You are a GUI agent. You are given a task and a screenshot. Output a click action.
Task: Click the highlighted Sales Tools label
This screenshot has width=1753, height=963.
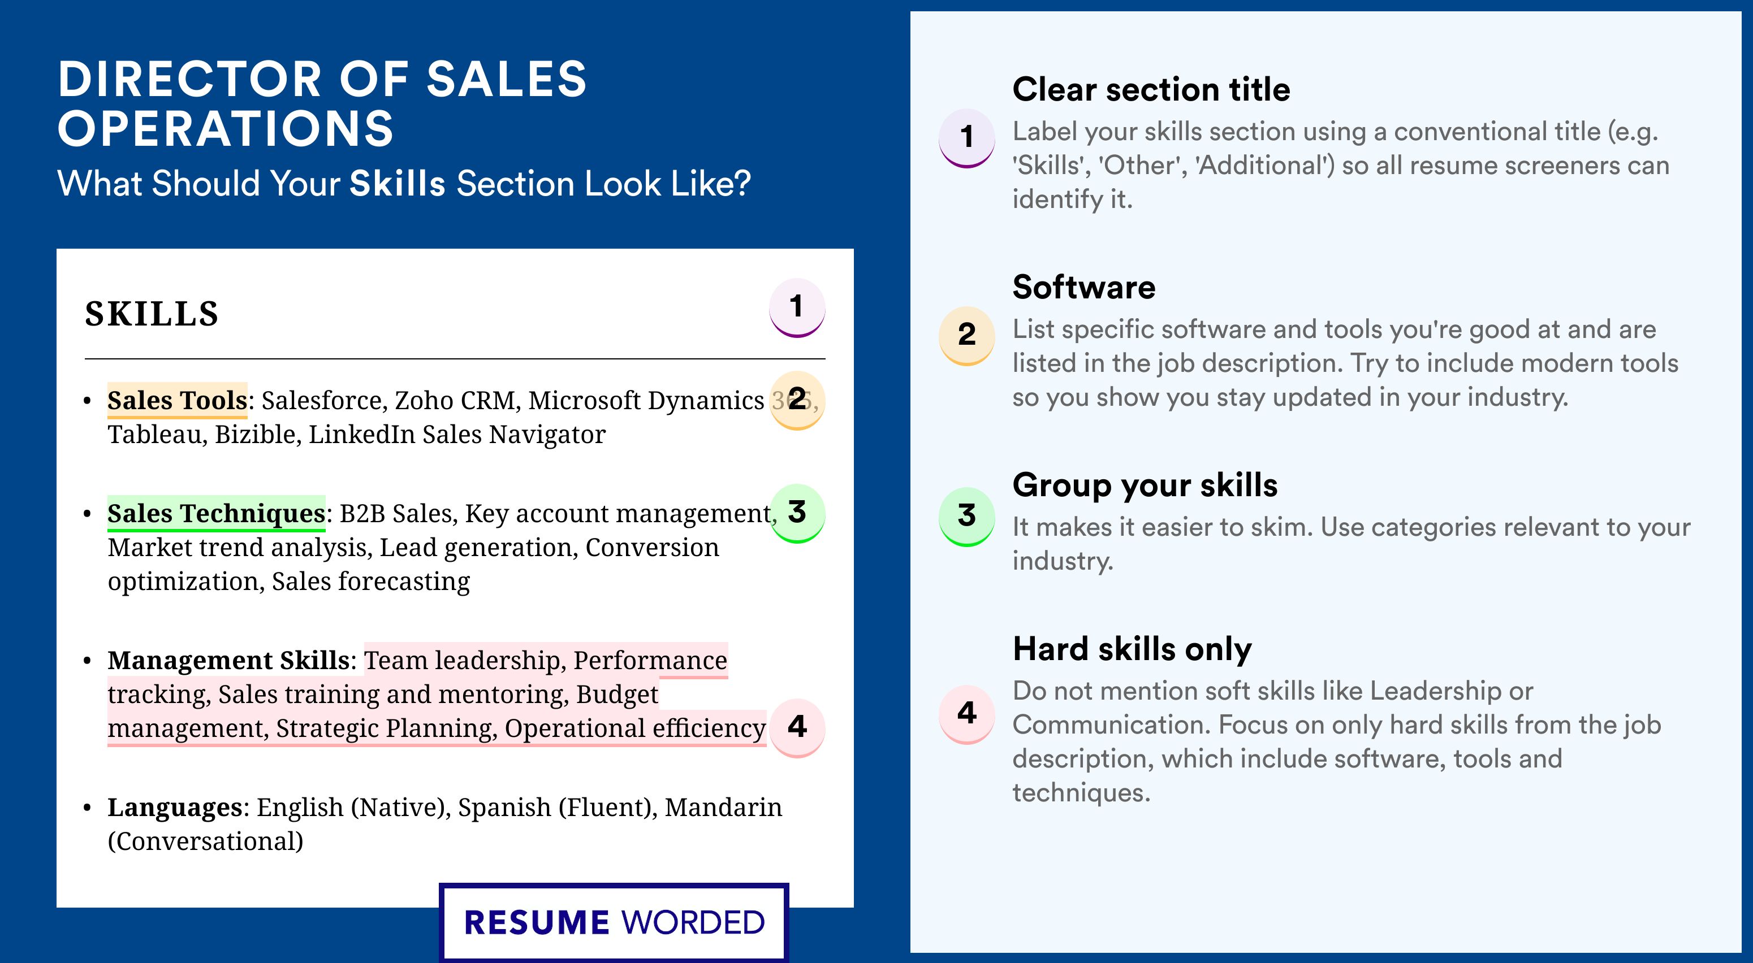[x=177, y=400]
